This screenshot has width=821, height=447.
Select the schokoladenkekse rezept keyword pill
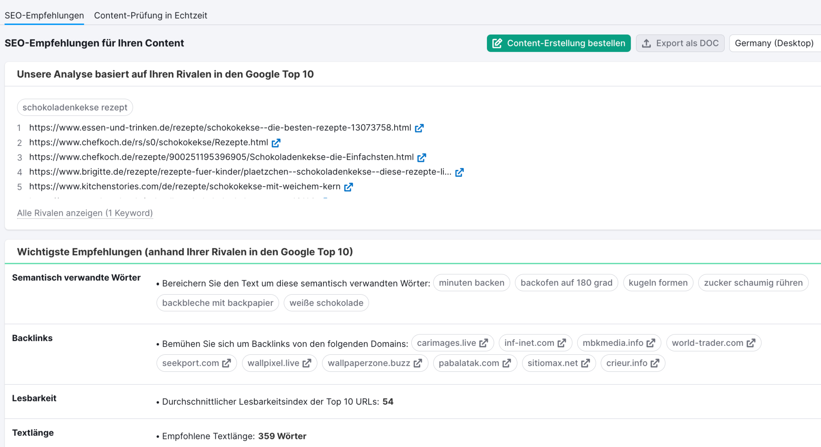pos(75,107)
